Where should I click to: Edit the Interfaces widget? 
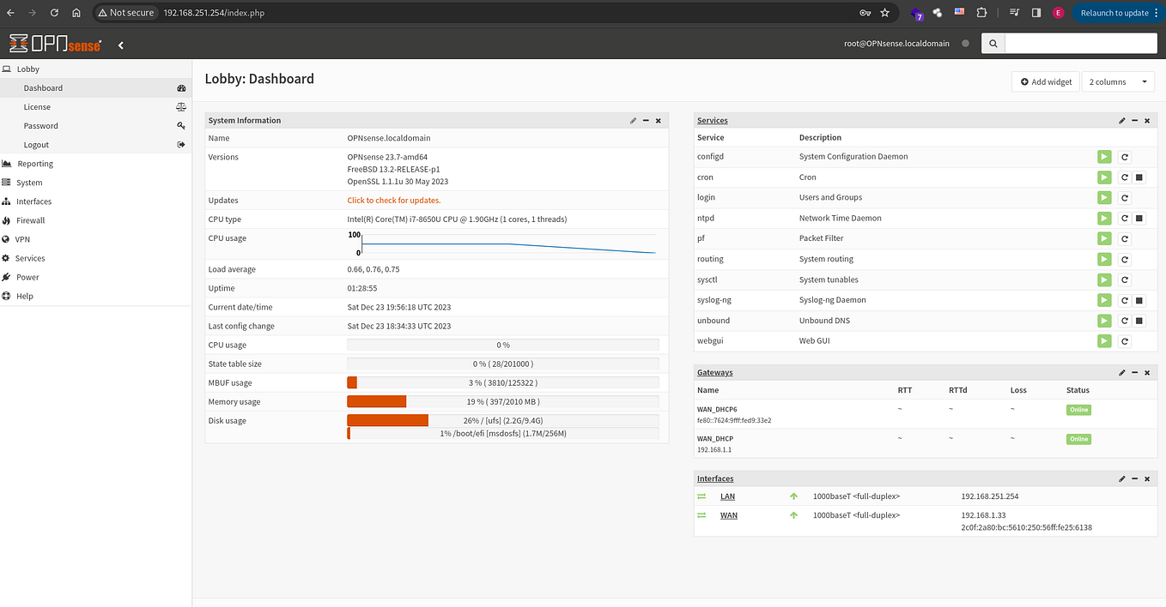click(1121, 479)
